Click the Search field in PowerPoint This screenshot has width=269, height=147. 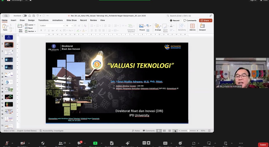pos(187,16)
